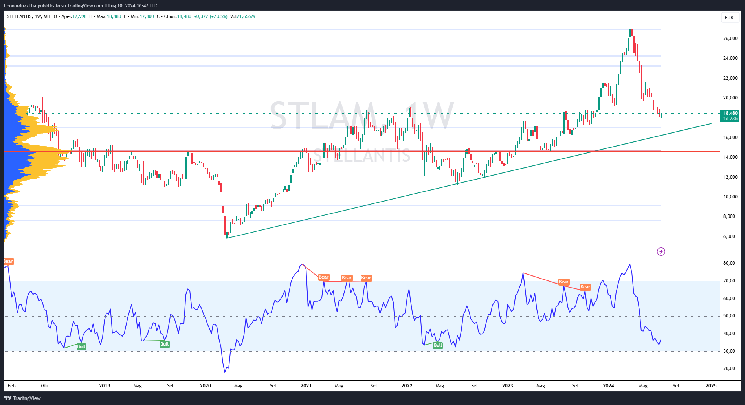Click the first Bear label after 2021

point(323,277)
